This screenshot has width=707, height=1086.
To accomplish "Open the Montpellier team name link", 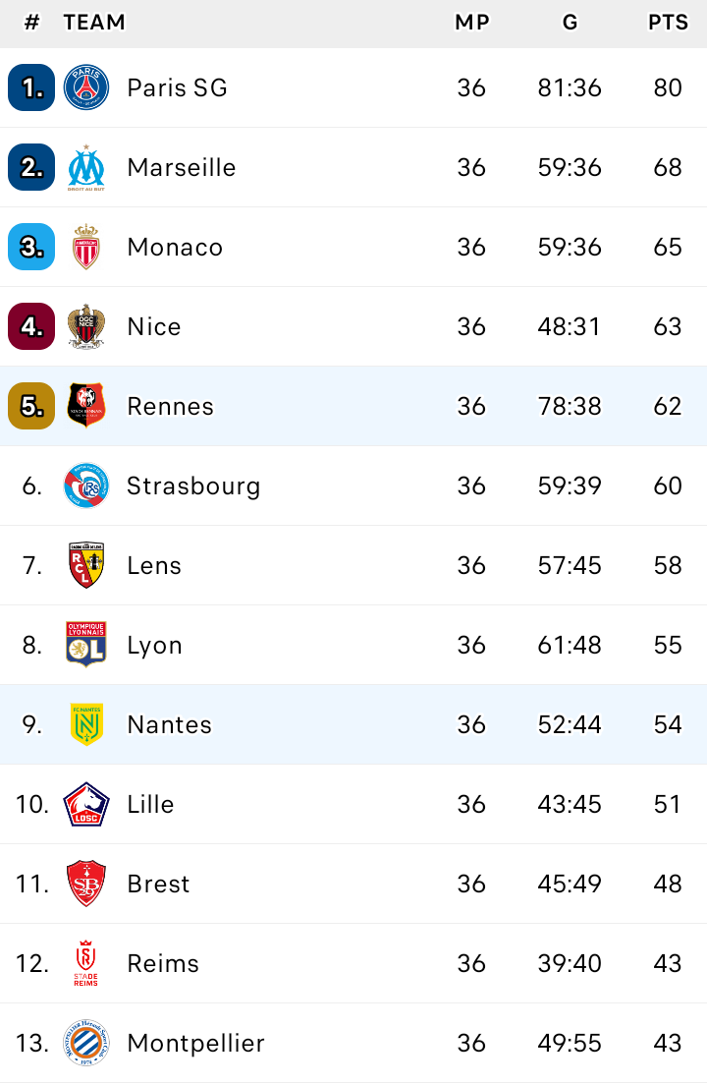I will tap(195, 1043).
